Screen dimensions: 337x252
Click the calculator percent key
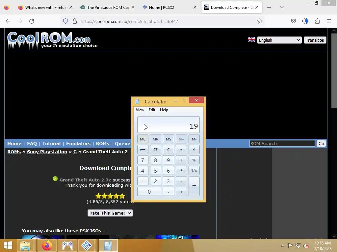(194, 160)
